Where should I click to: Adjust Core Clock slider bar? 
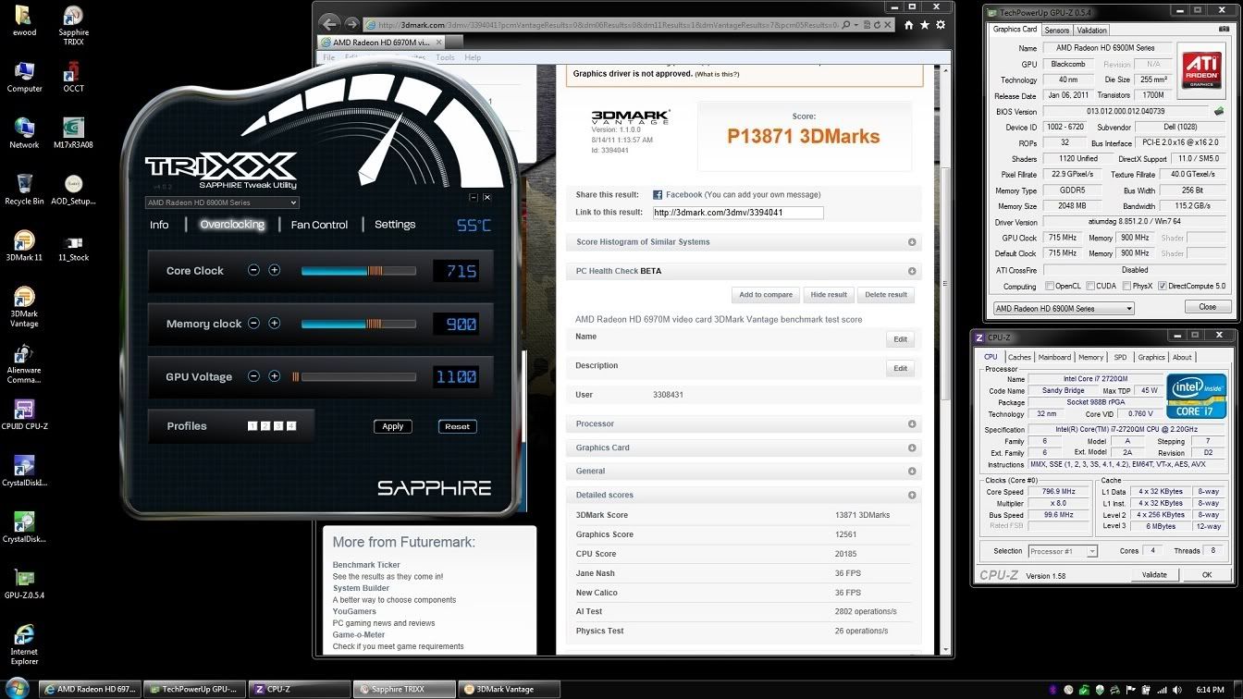tap(358, 271)
